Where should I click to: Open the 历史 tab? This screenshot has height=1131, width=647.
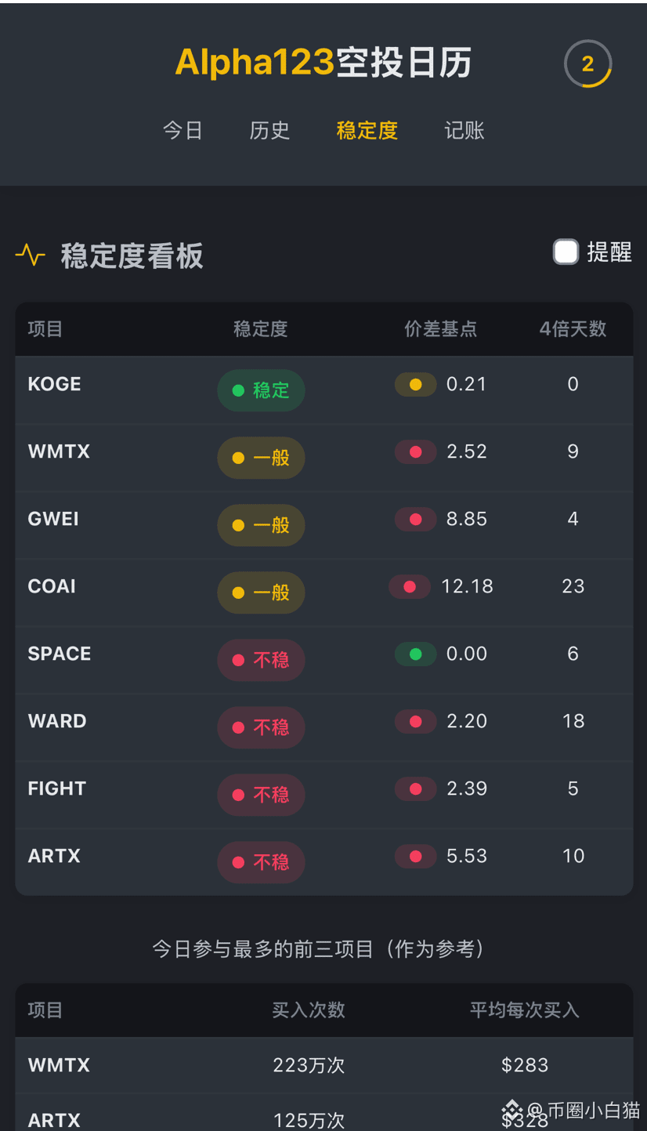(269, 130)
